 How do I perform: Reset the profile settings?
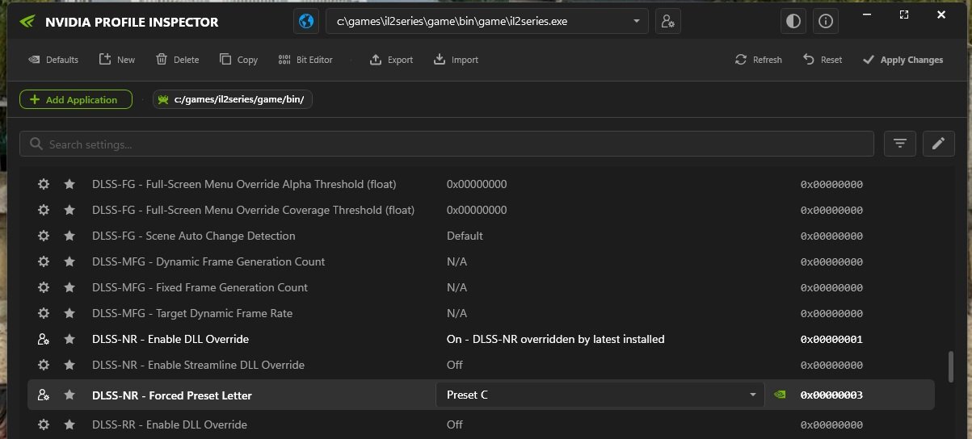pos(823,60)
